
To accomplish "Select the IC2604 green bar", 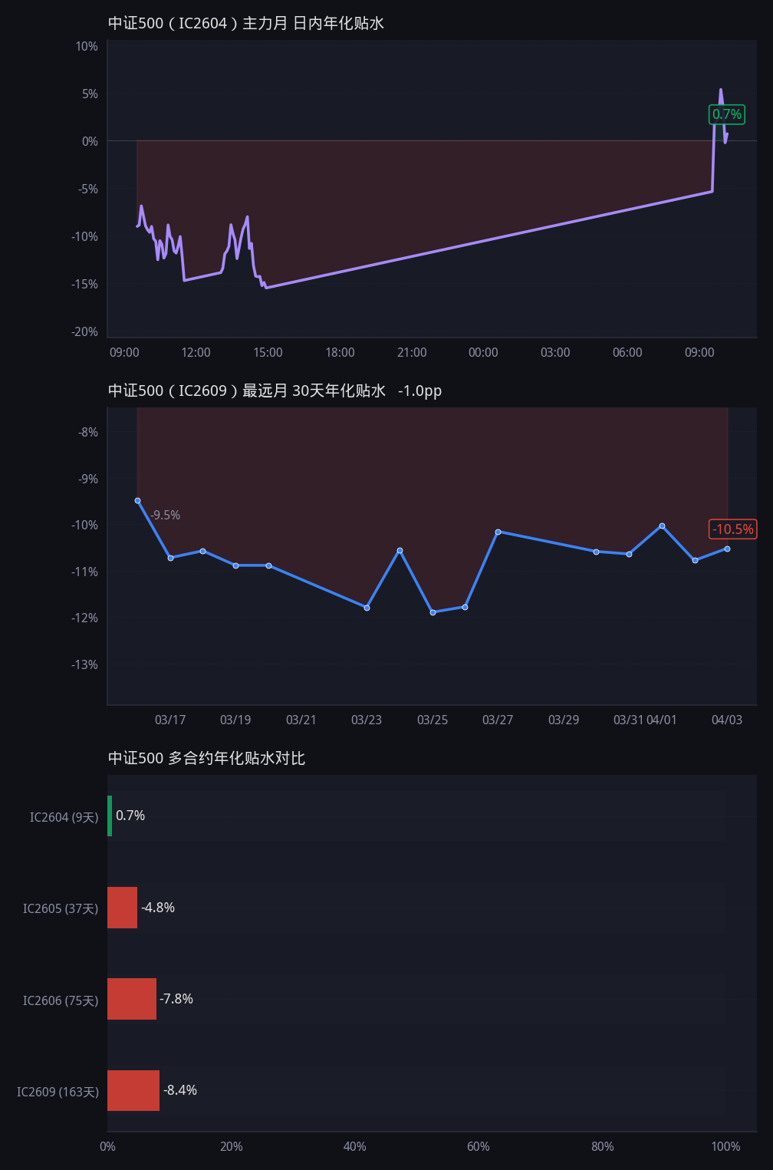I will point(110,816).
